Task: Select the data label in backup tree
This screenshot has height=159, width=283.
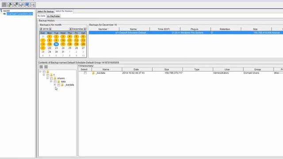Action: 63,82
